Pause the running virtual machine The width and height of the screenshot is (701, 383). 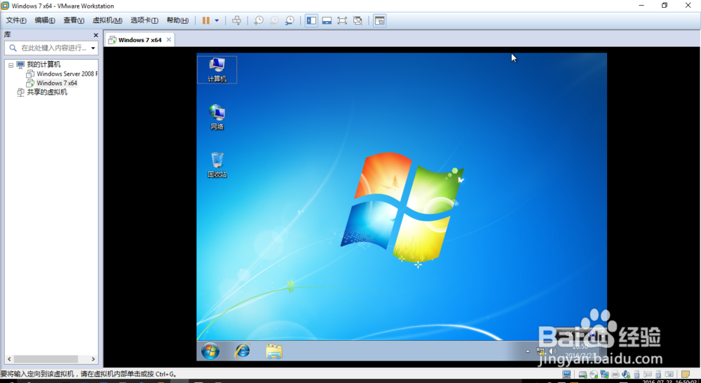point(205,20)
